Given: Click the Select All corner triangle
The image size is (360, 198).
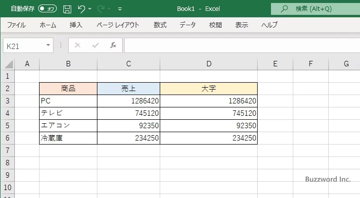Looking at the screenshot, I should pos(9,64).
